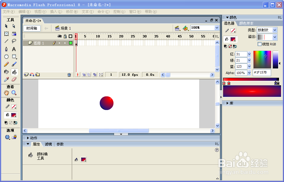Screen dimensions: 284x182
Task: Select the Lasso tool
Action: pyautogui.click(x=14, y=41)
